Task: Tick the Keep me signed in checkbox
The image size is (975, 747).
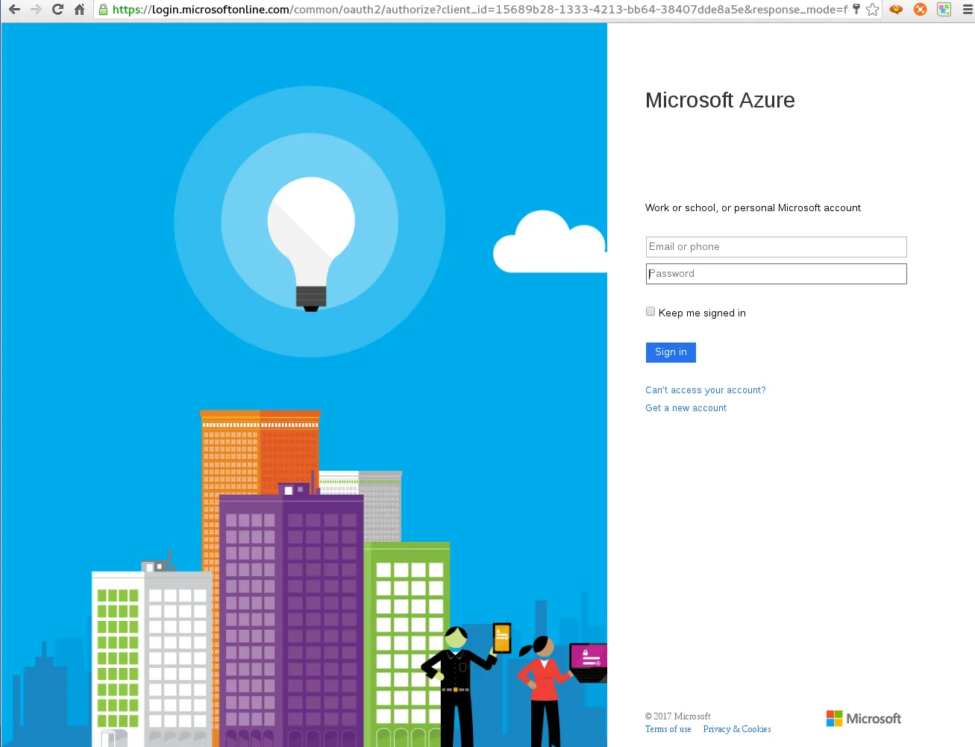Action: point(650,312)
